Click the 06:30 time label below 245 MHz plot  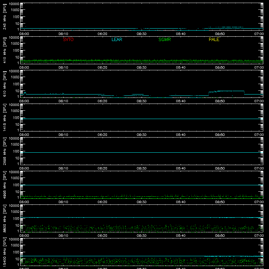pos(142,34)
